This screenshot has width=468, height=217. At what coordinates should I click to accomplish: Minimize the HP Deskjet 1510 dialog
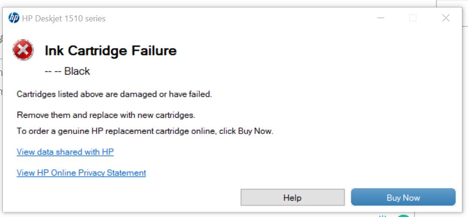(380, 19)
